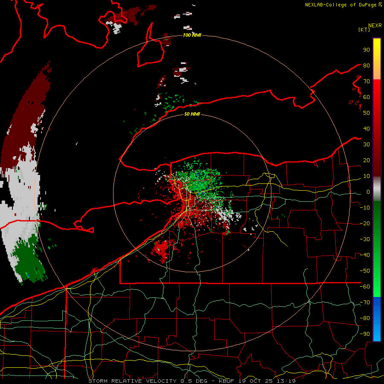Click the 10 value on velocity scale
The height and width of the screenshot is (384, 384).
[x=367, y=176]
